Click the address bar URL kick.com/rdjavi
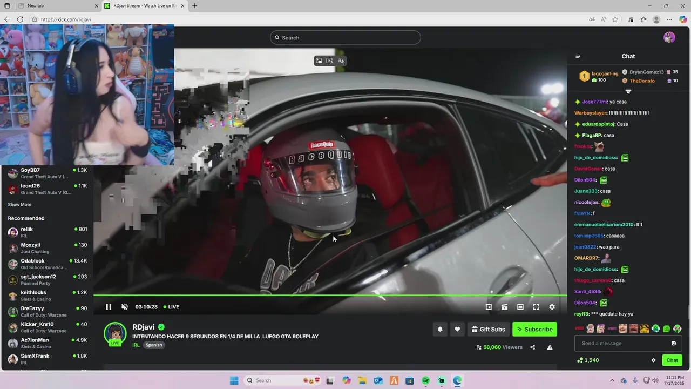The width and height of the screenshot is (691, 389). click(x=66, y=19)
